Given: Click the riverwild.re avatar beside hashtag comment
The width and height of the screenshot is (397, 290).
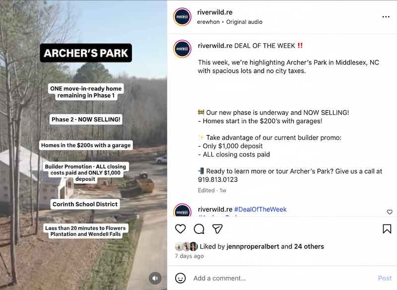Looking at the screenshot, I should 182,210.
